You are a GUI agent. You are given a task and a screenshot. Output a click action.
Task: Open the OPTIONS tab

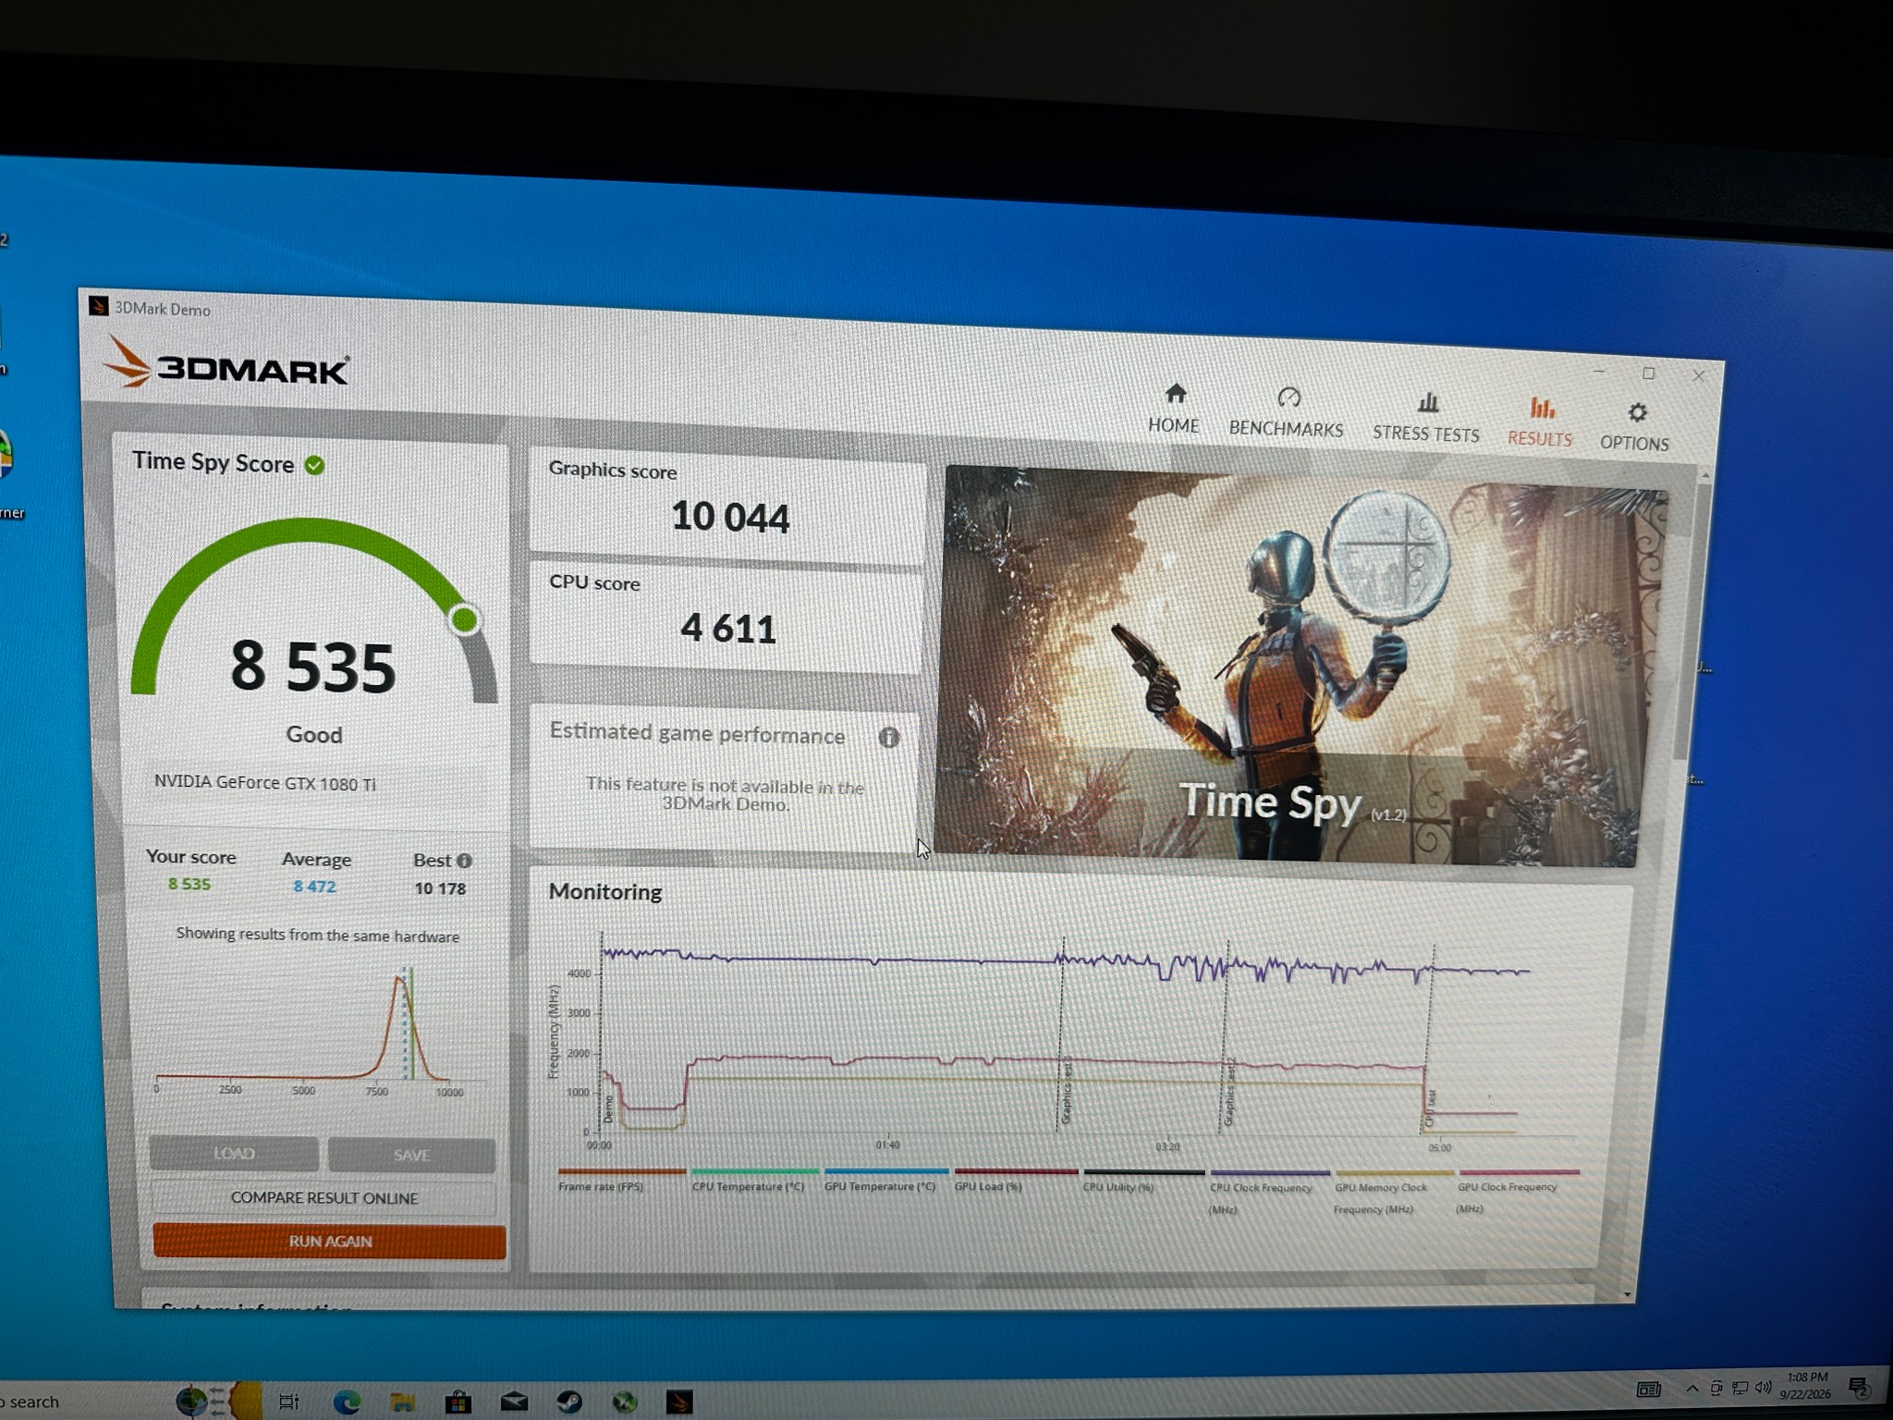[x=1634, y=427]
